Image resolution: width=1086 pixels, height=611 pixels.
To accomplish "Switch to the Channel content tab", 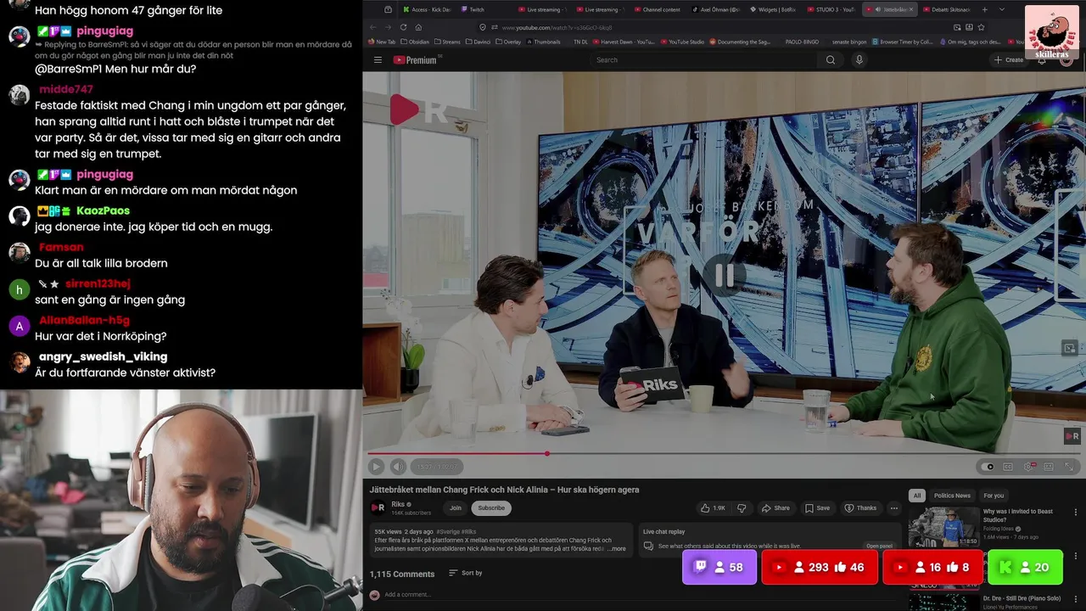I will point(660,9).
